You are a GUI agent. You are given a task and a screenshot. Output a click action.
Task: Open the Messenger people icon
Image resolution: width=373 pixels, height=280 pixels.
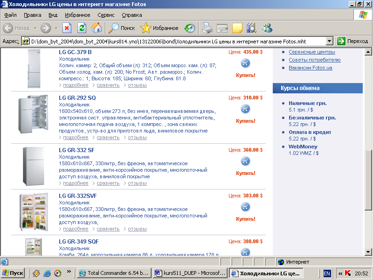267,28
